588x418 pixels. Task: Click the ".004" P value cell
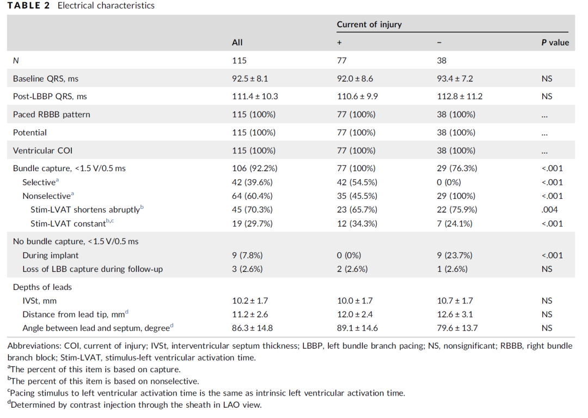pos(547,209)
